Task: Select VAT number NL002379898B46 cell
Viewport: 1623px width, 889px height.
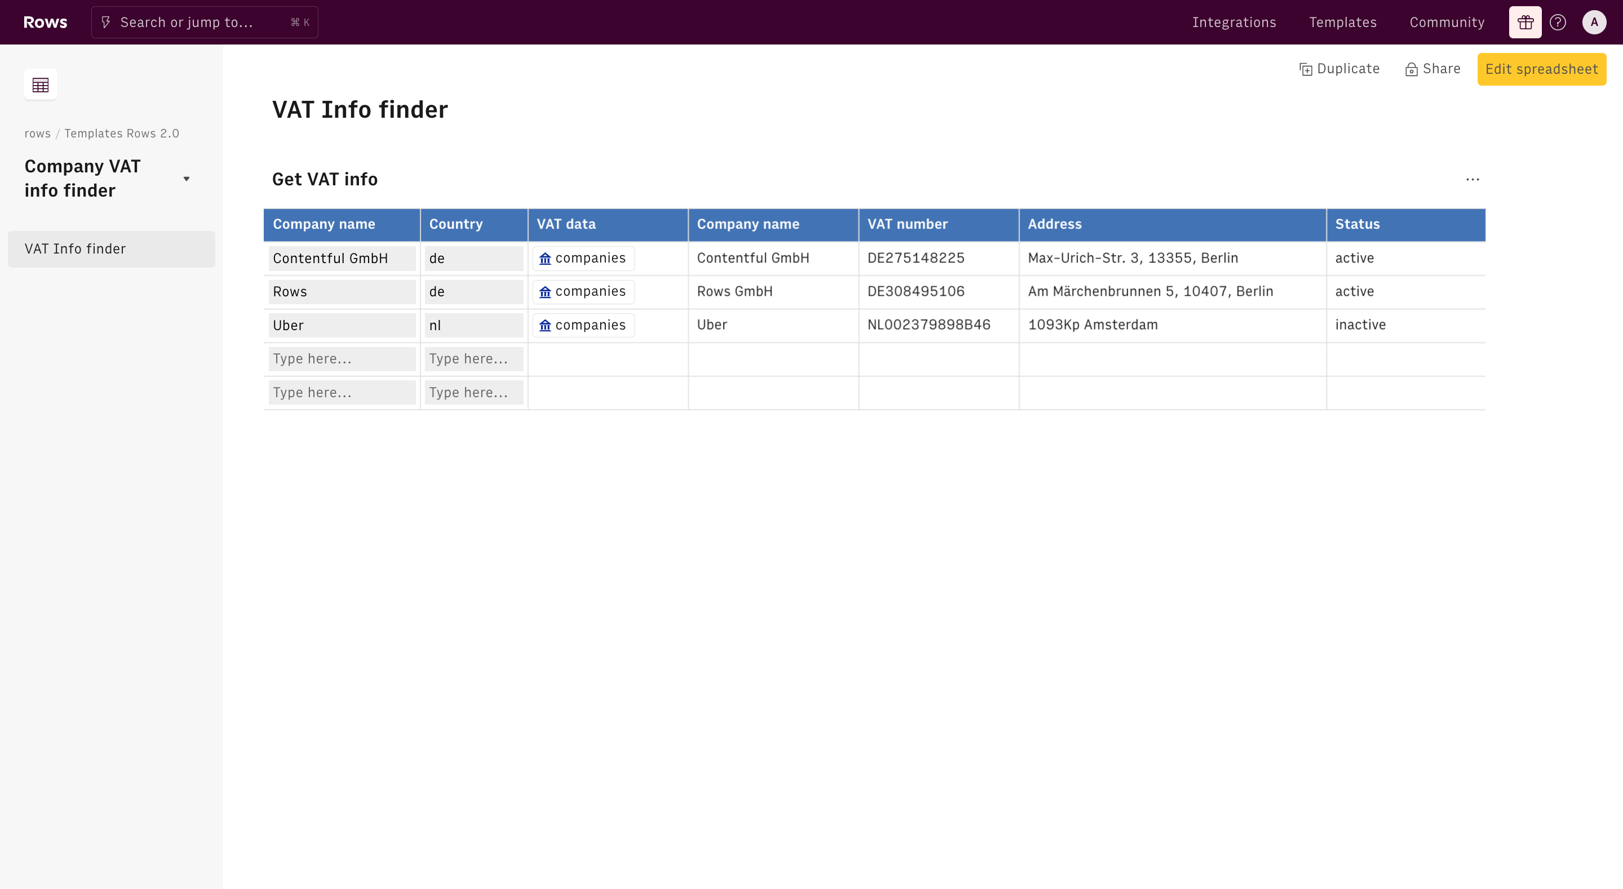Action: tap(938, 325)
